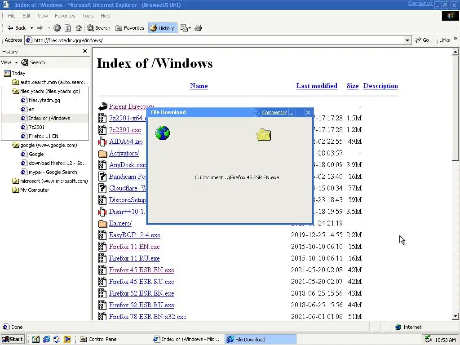Open the Google history entry
This screenshot has width=460, height=345.
(32, 154)
